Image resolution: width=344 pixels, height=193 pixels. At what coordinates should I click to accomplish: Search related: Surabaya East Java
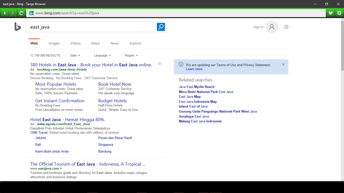194,116
